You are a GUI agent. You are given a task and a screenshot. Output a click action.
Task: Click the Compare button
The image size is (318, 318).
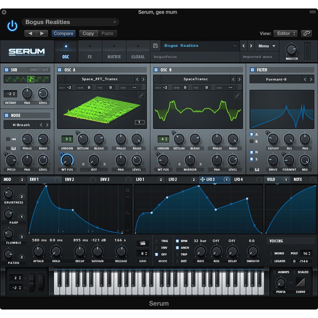point(63,33)
